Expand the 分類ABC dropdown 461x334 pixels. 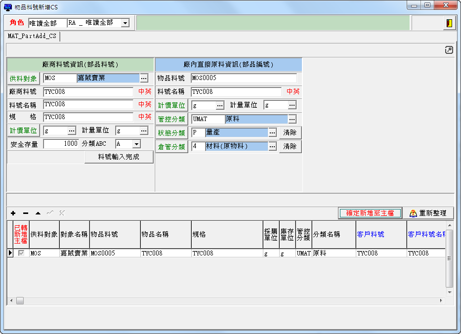[x=136, y=144]
